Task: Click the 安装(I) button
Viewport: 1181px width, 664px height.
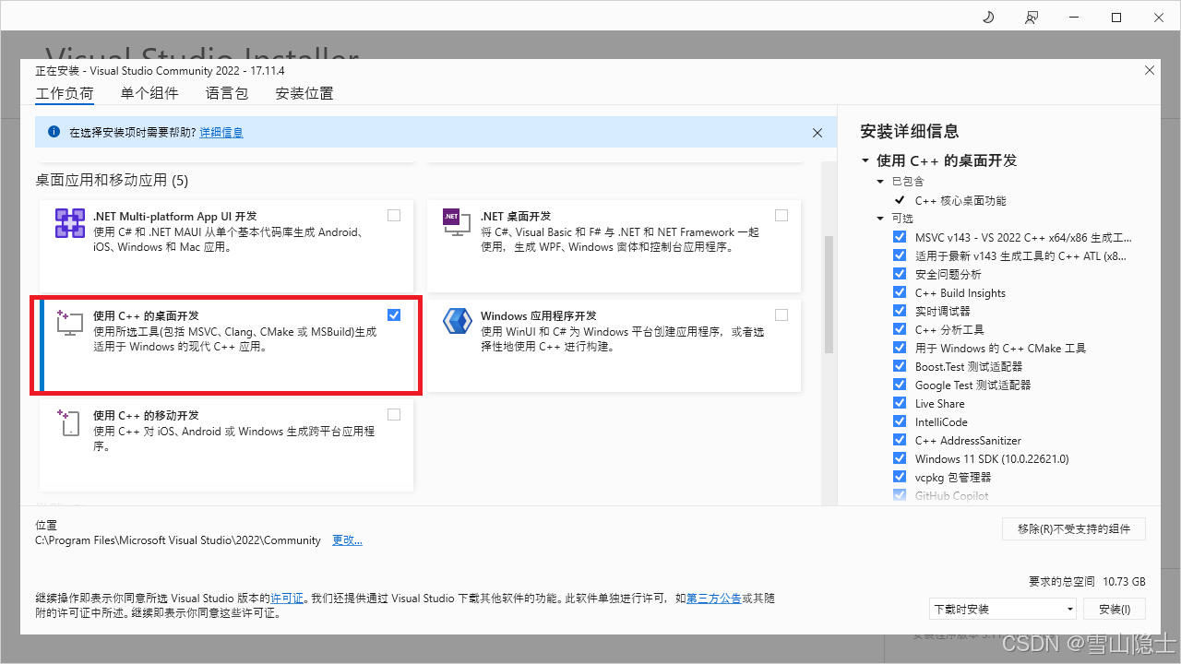Action: 1114,609
